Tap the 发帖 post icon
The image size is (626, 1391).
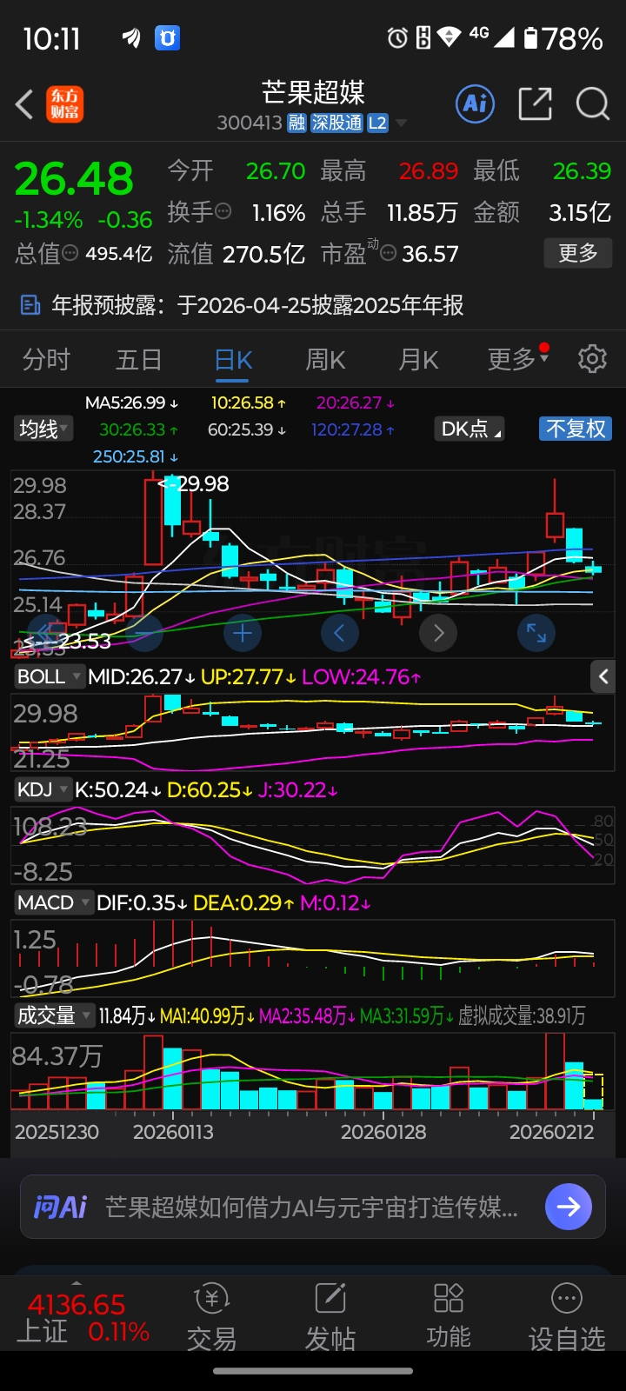[x=330, y=1317]
